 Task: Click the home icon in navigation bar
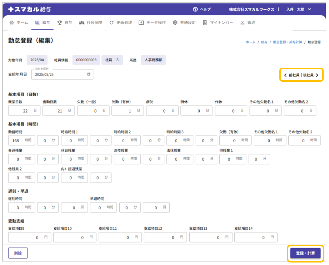click(x=11, y=22)
